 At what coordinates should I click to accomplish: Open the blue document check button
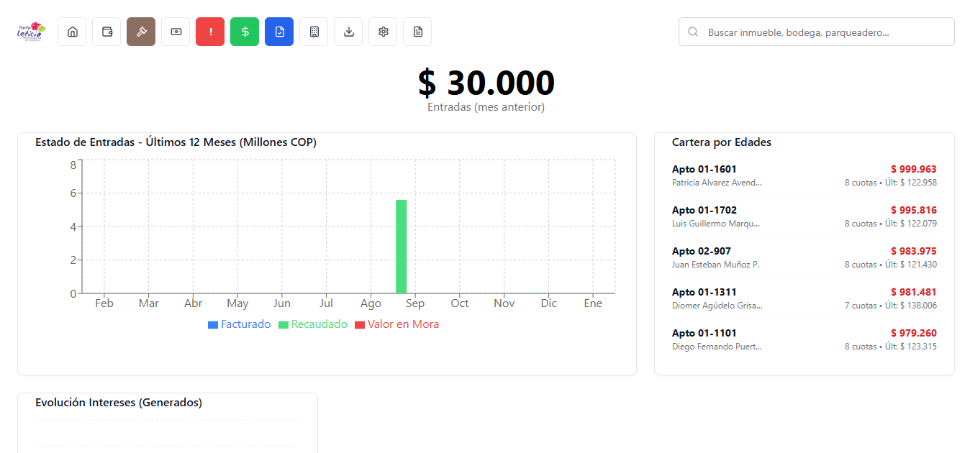(x=279, y=32)
